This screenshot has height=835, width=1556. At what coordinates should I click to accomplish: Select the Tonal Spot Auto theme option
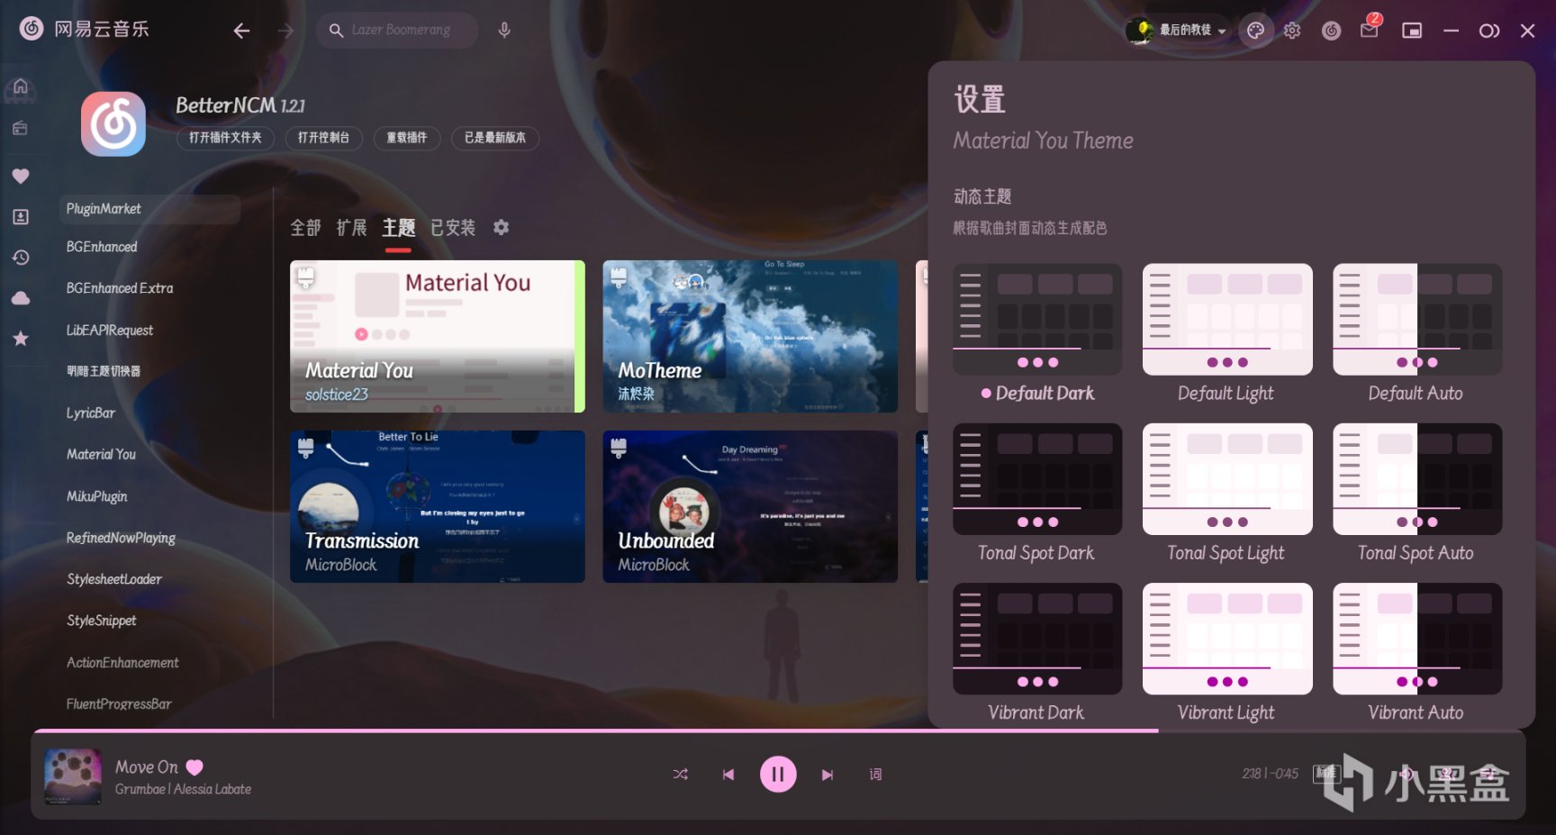[x=1416, y=494]
